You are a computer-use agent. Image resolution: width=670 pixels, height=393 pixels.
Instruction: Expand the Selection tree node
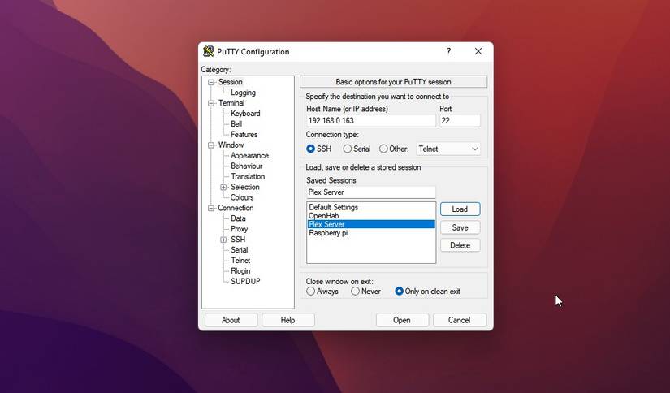click(x=223, y=187)
